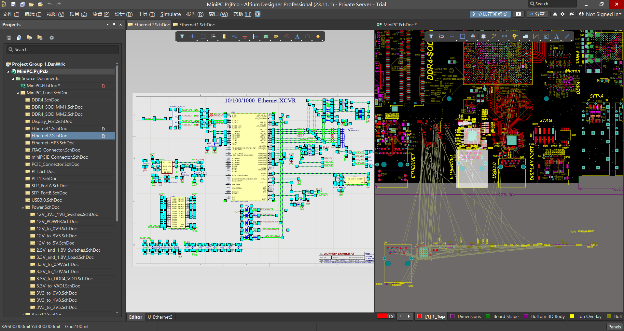This screenshot has width=624, height=331.
Task: Click the Place Text String icon in schematic toolbar
Action: (297, 36)
